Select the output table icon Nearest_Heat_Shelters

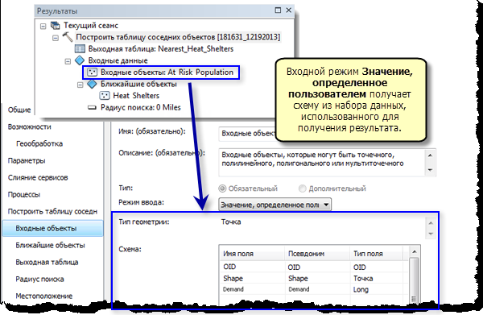tap(80, 48)
